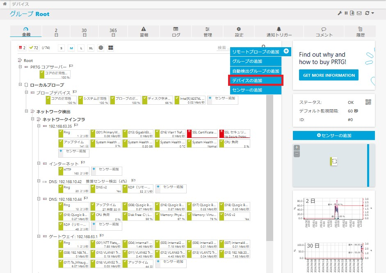
Task: Collapse the インターネット device node
Action: pyautogui.click(x=39, y=163)
